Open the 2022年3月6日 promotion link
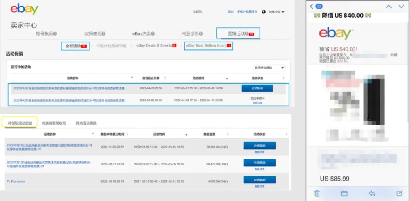410x201 pixels. (x=50, y=147)
